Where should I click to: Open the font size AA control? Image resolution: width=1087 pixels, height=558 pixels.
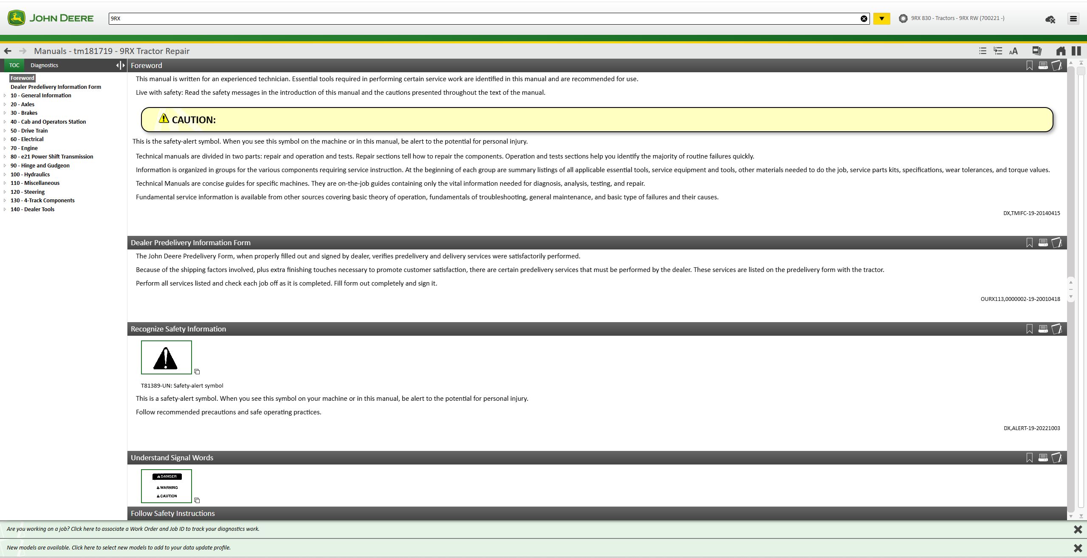[x=1013, y=51]
